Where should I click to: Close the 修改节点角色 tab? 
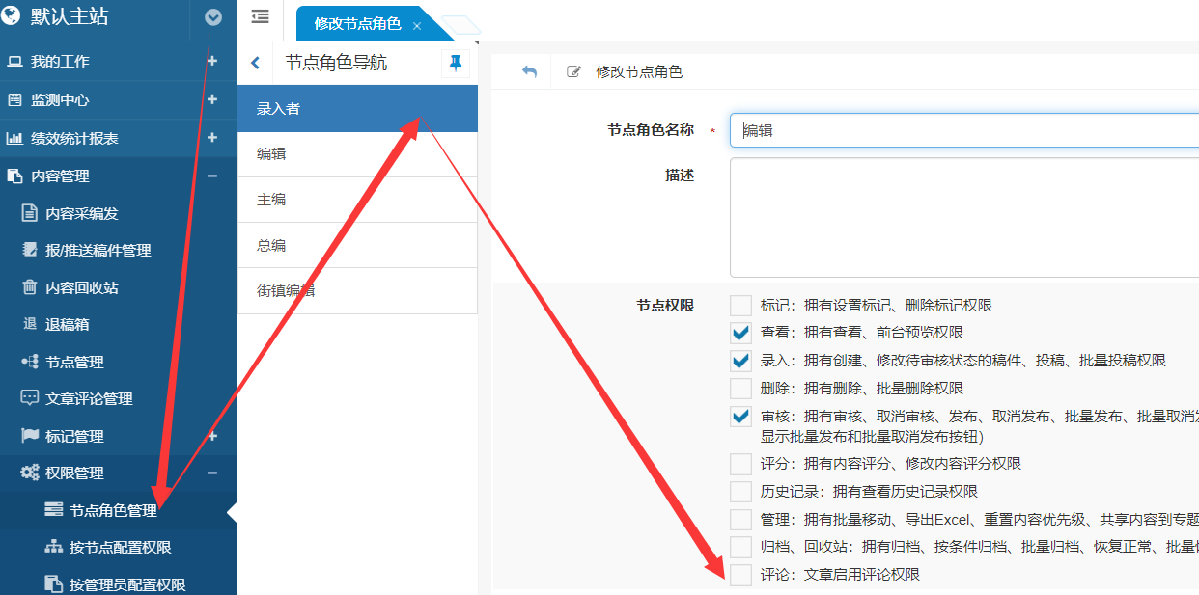[417, 26]
